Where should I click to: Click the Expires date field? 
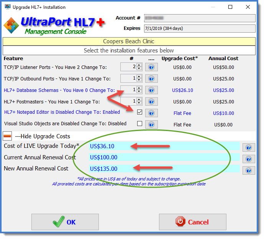pyautogui.click(x=200, y=28)
